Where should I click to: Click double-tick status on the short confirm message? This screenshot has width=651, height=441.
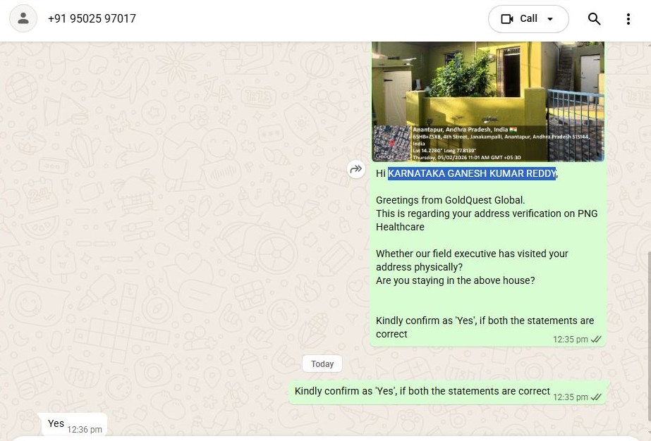coord(596,397)
